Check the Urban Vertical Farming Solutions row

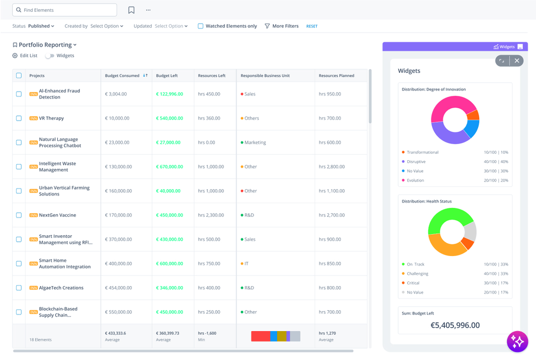19,191
